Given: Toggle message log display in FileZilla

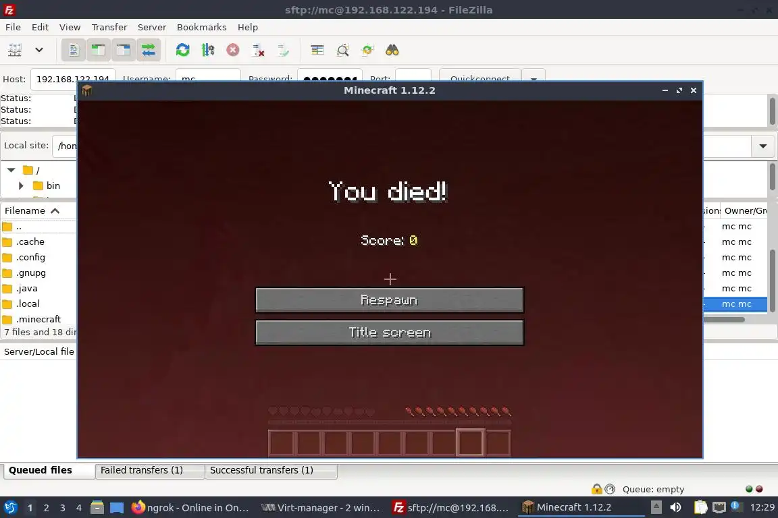Looking at the screenshot, I should click(74, 50).
